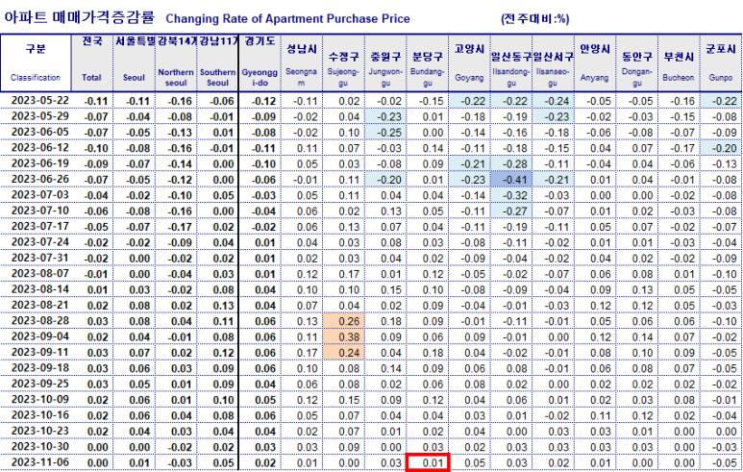Click the 2023-07-10 date row label
The image size is (743, 472).
(x=40, y=211)
